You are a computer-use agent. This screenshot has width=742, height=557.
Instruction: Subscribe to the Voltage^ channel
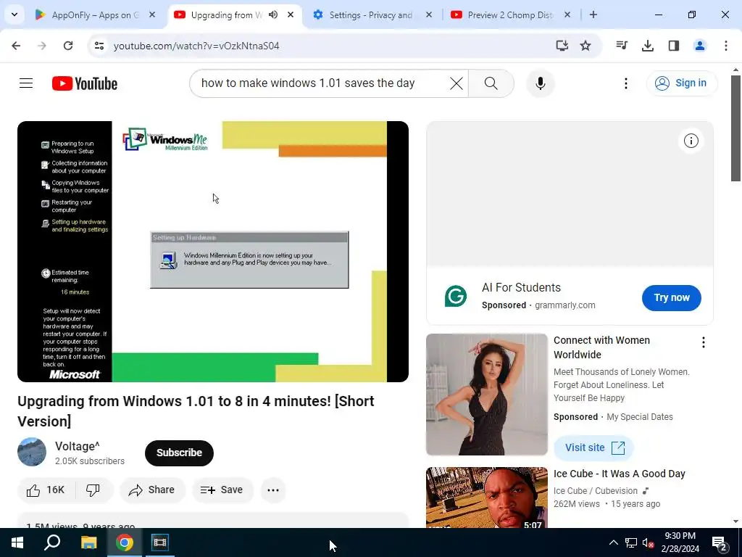point(179,453)
